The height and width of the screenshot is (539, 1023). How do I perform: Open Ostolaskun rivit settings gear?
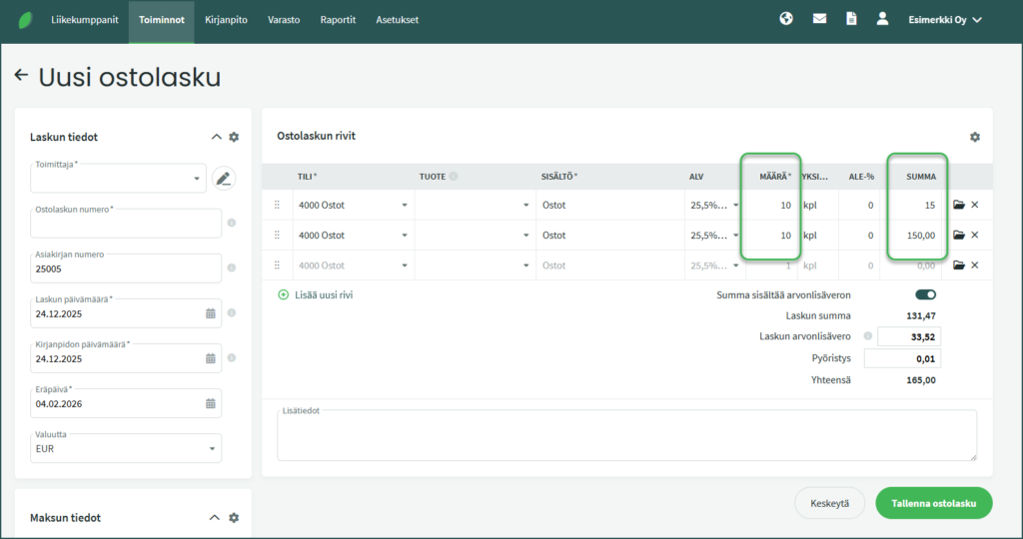click(x=975, y=137)
